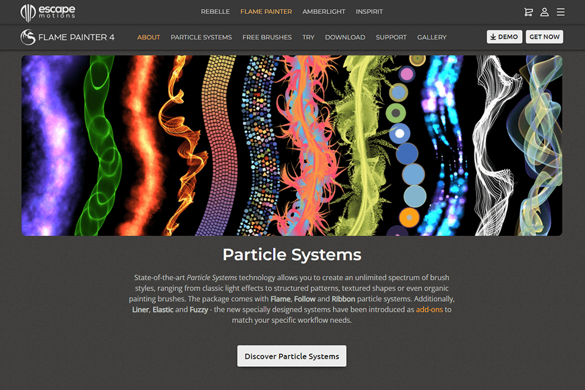Open the Try tab

[x=308, y=37]
